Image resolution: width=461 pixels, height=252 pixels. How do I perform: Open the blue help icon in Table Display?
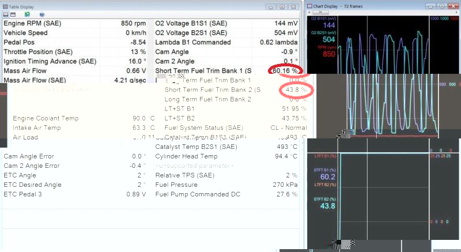click(x=42, y=14)
